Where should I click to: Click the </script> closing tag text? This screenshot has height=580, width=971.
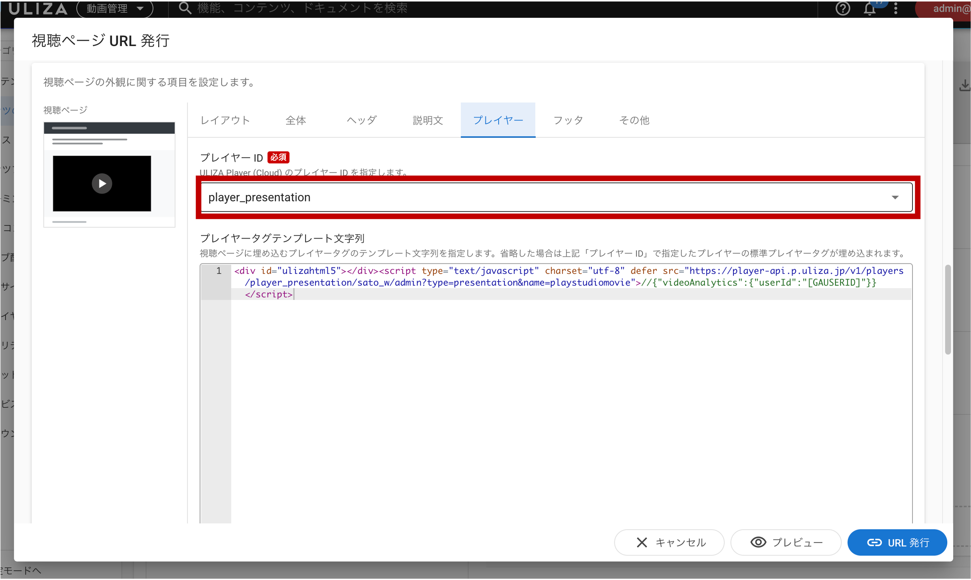[x=269, y=294]
